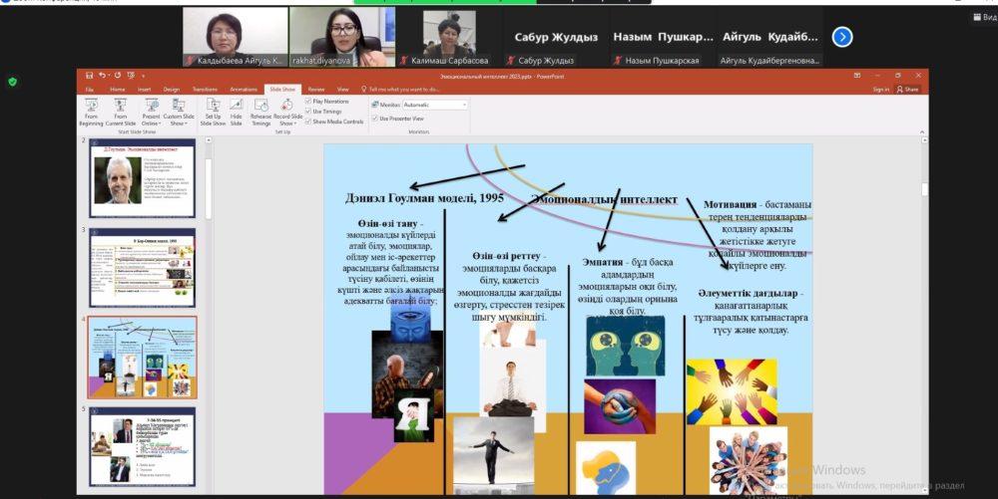Click the 'Өзін-өзі тану' text block
The height and width of the screenshot is (499, 998).
tap(390, 262)
